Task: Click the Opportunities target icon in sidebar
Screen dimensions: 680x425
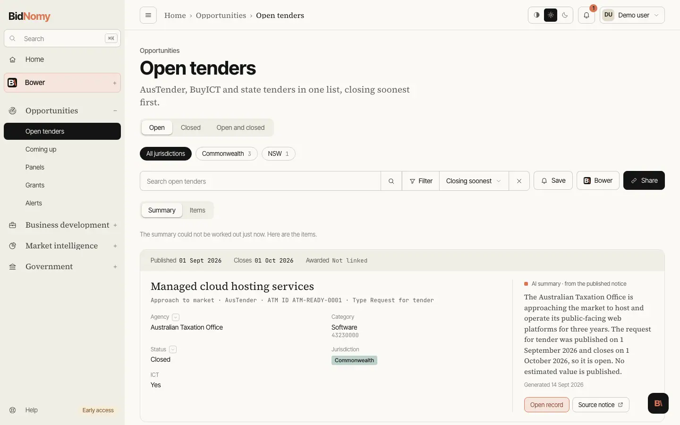Action: (13, 110)
